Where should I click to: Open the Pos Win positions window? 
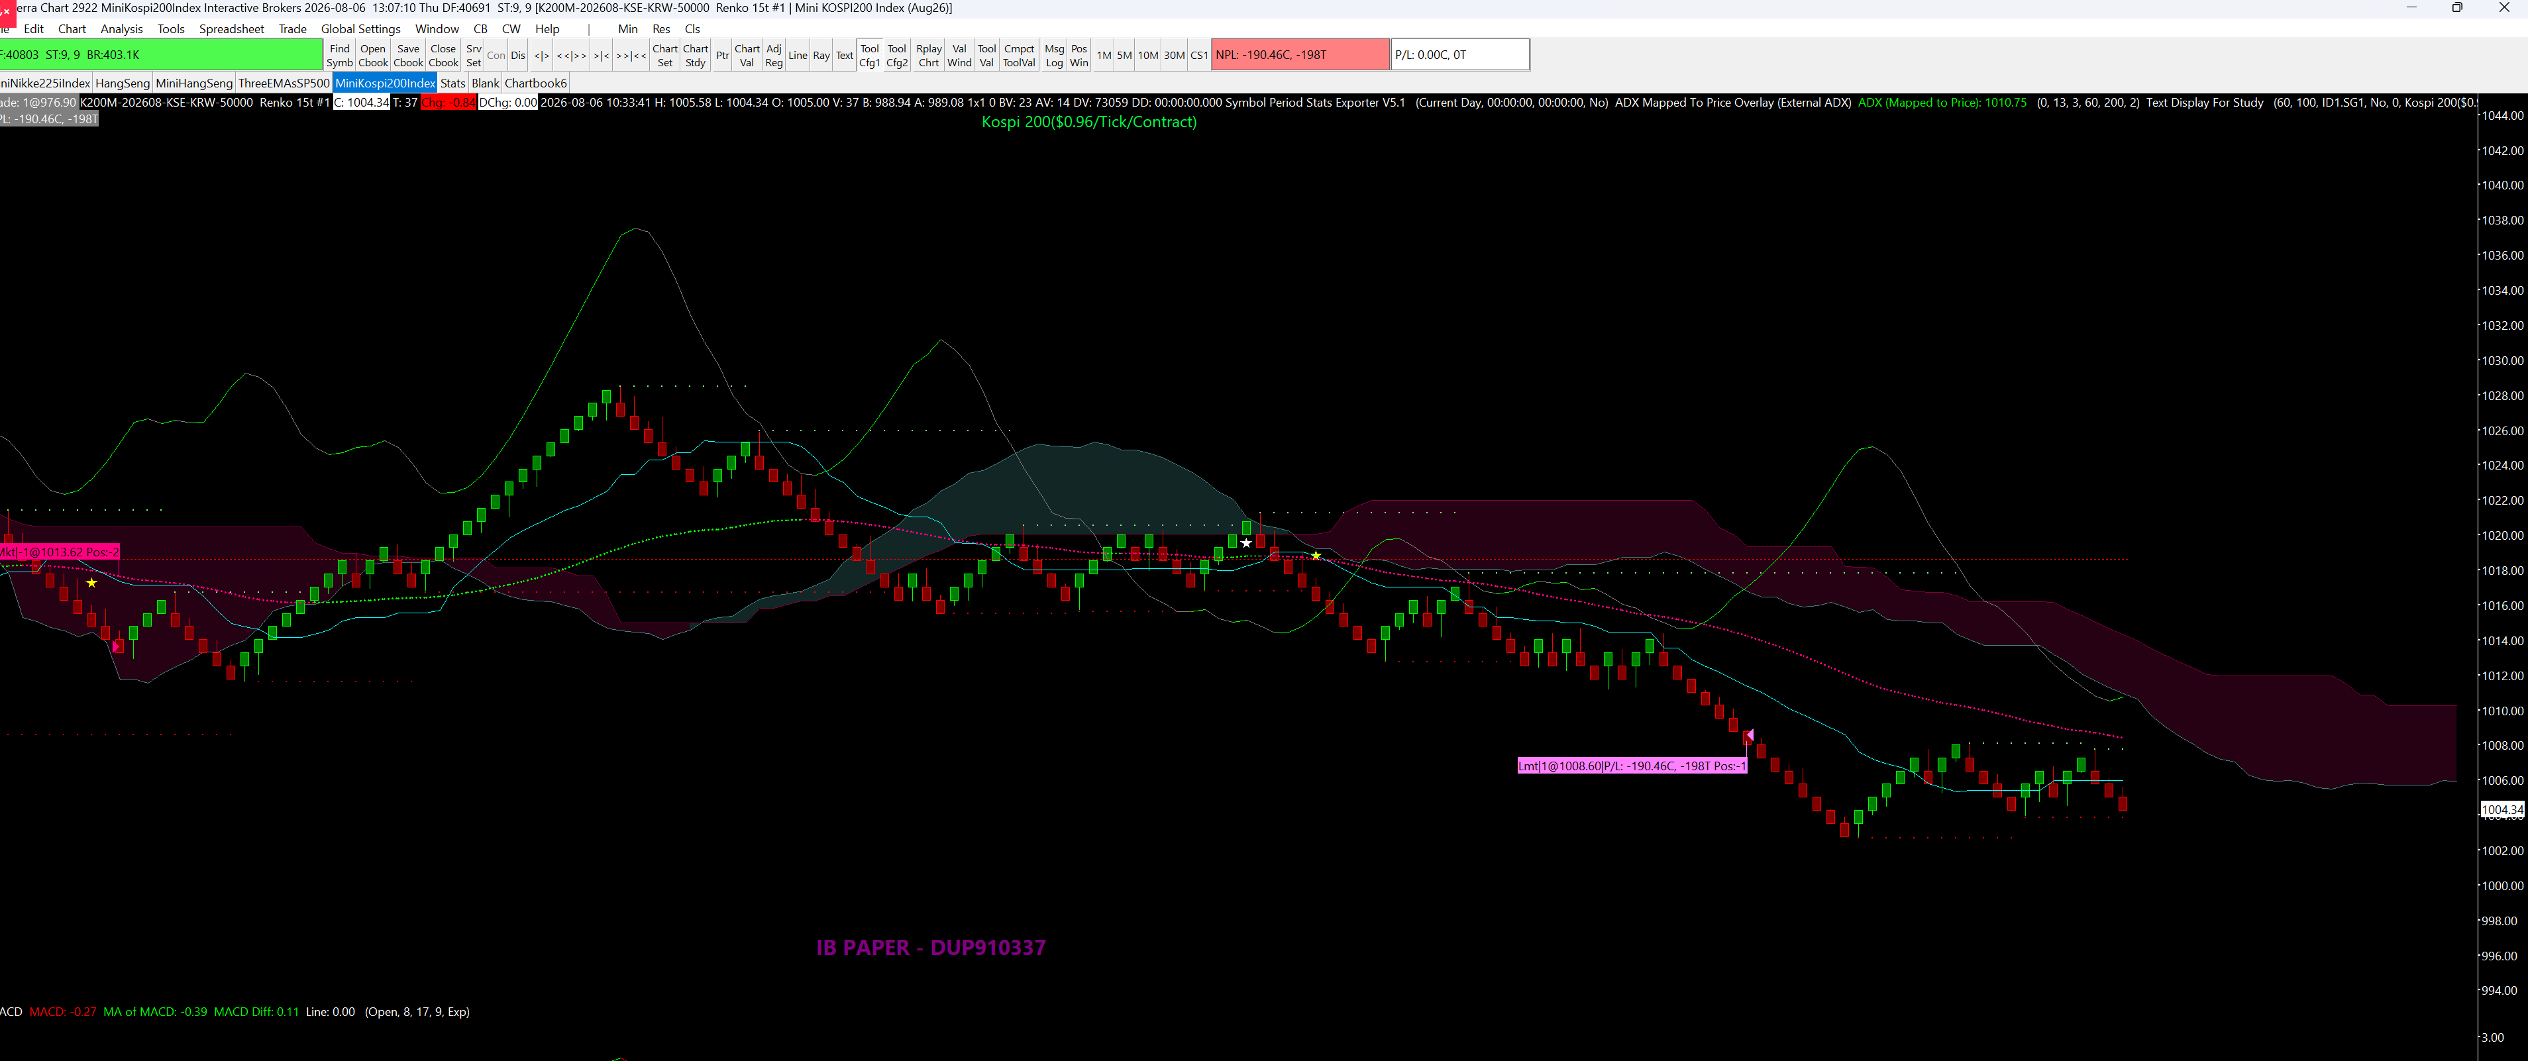point(1079,55)
